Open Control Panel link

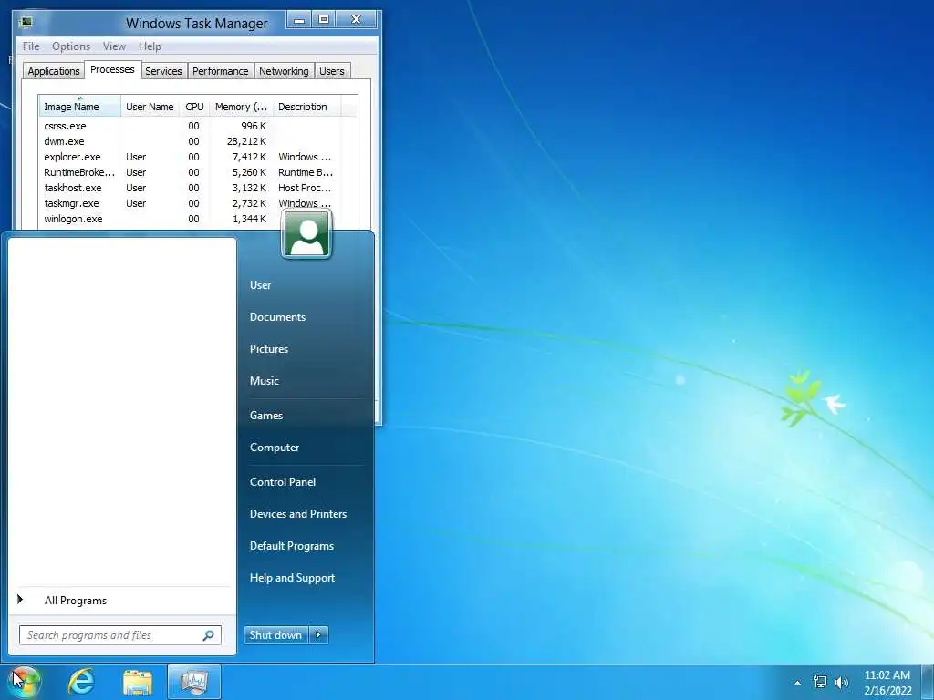point(283,482)
